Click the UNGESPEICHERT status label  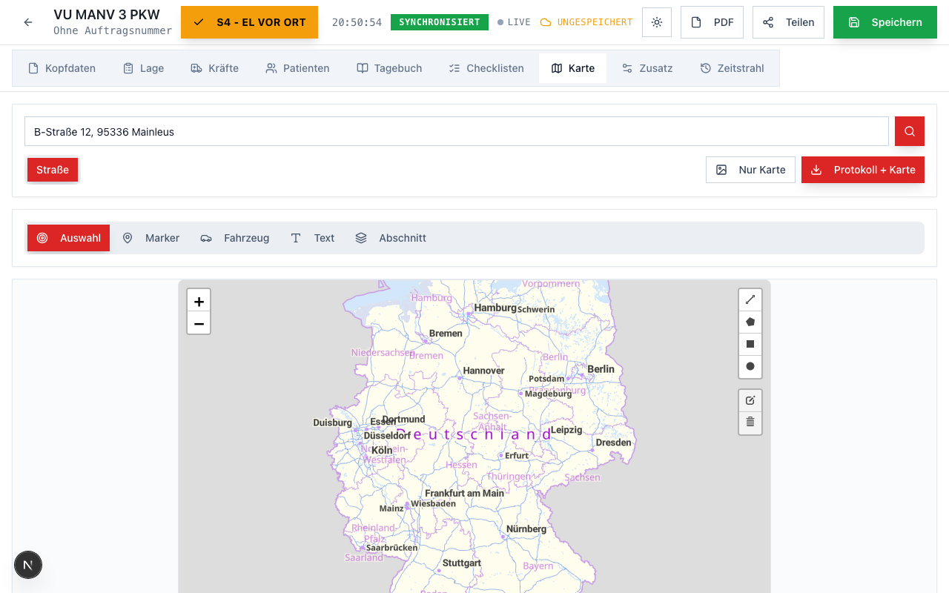pos(586,22)
